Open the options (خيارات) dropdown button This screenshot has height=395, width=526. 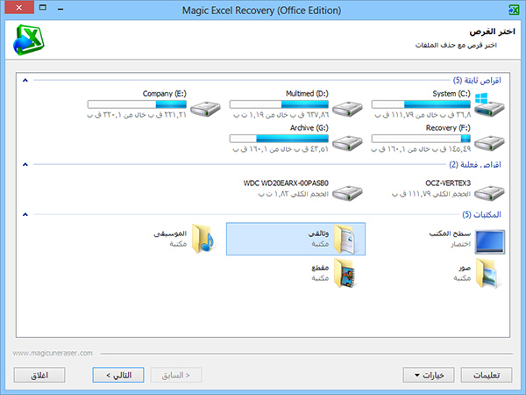click(x=429, y=375)
